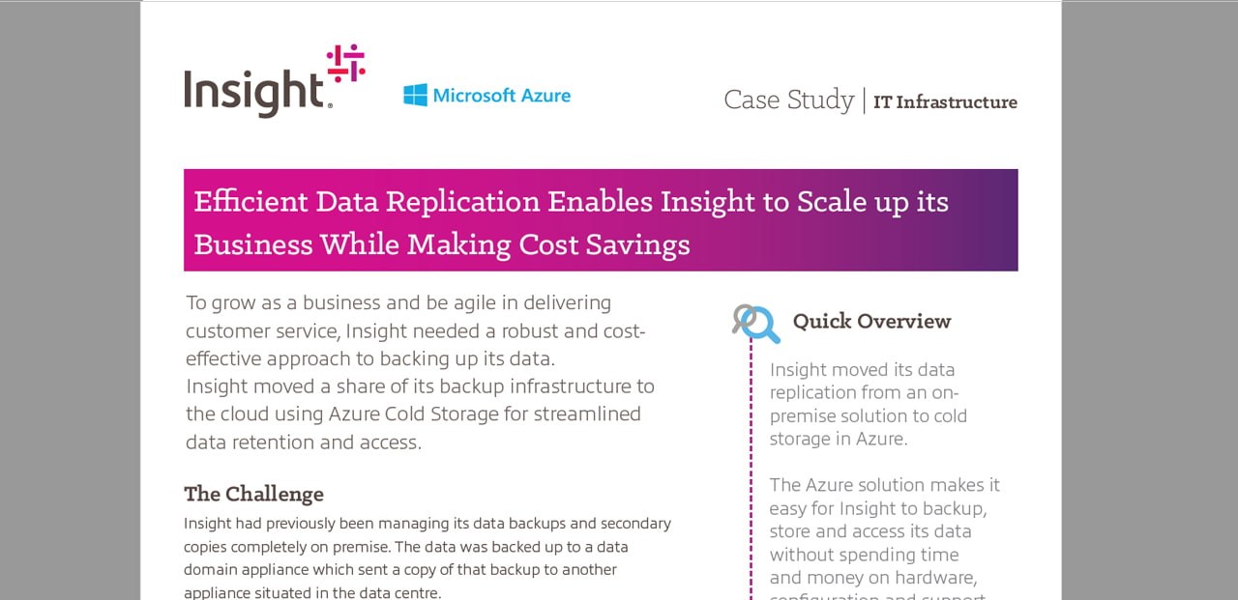
Task: Click the Case Study header text
Action: pyautogui.click(x=788, y=100)
